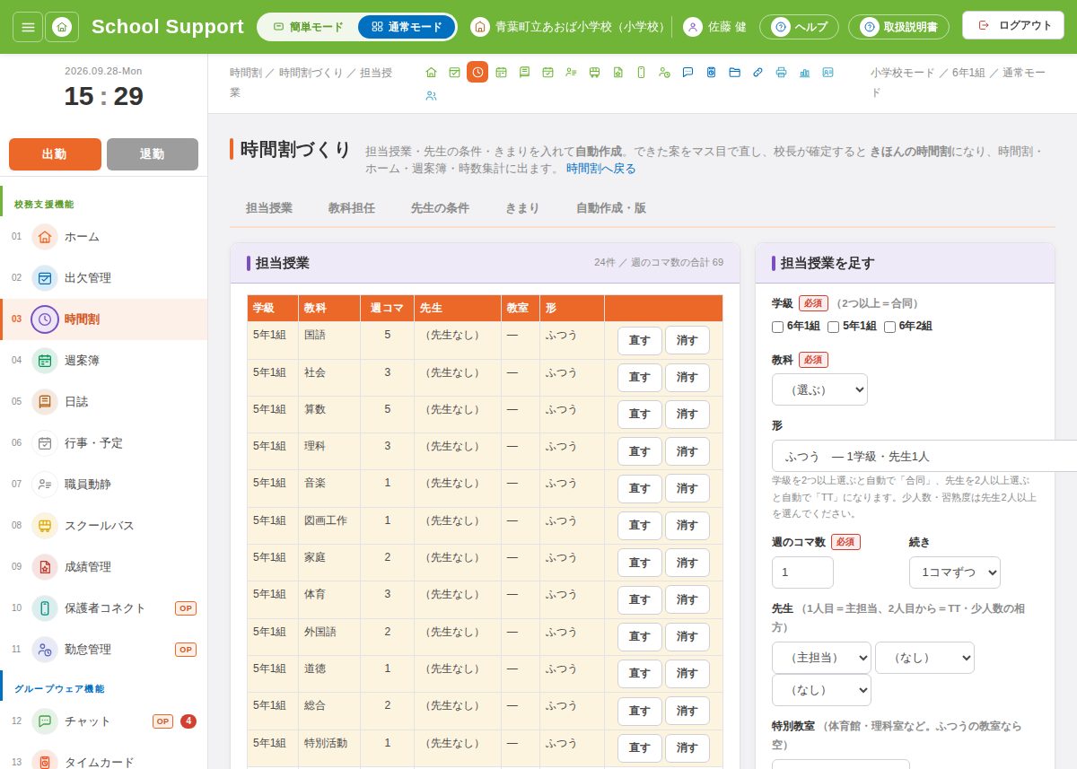Image resolution: width=1077 pixels, height=769 pixels.
Task: Open the 形 dropdown showing ふつう
Action: tap(924, 456)
